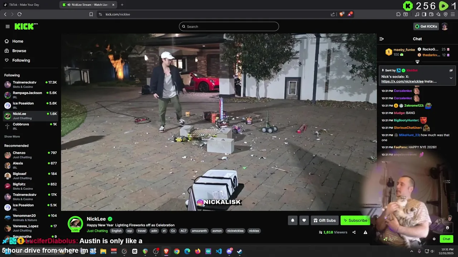The width and height of the screenshot is (458, 257).
Task: Open Brave Shields lion icon
Action: 342,14
